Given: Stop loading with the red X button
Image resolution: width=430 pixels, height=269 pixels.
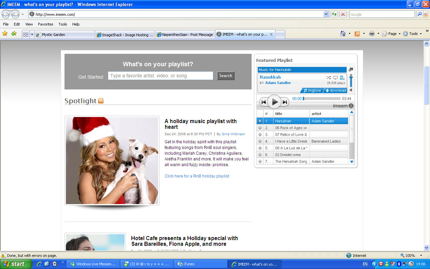Looking at the screenshot, I should tap(343, 14).
